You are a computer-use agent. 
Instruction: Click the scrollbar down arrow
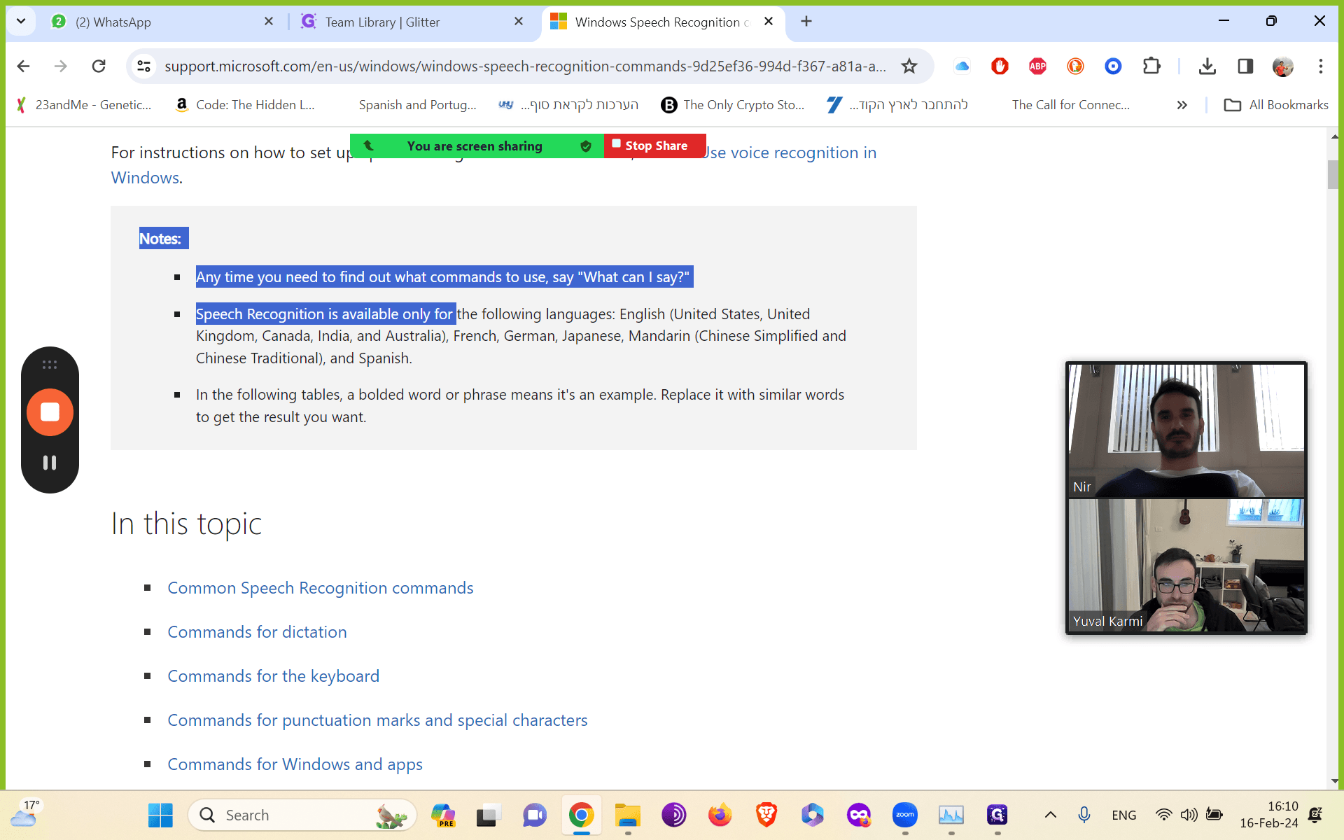point(1333,781)
